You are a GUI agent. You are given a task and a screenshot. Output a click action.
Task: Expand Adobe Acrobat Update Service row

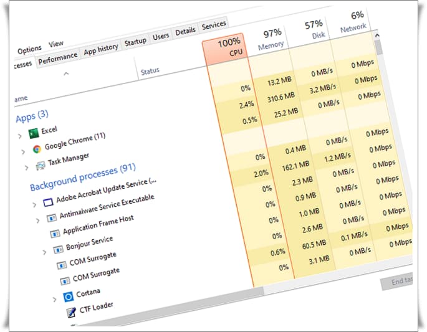coord(34,205)
